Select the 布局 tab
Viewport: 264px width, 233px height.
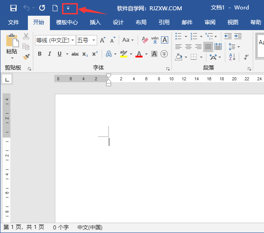[x=141, y=22]
